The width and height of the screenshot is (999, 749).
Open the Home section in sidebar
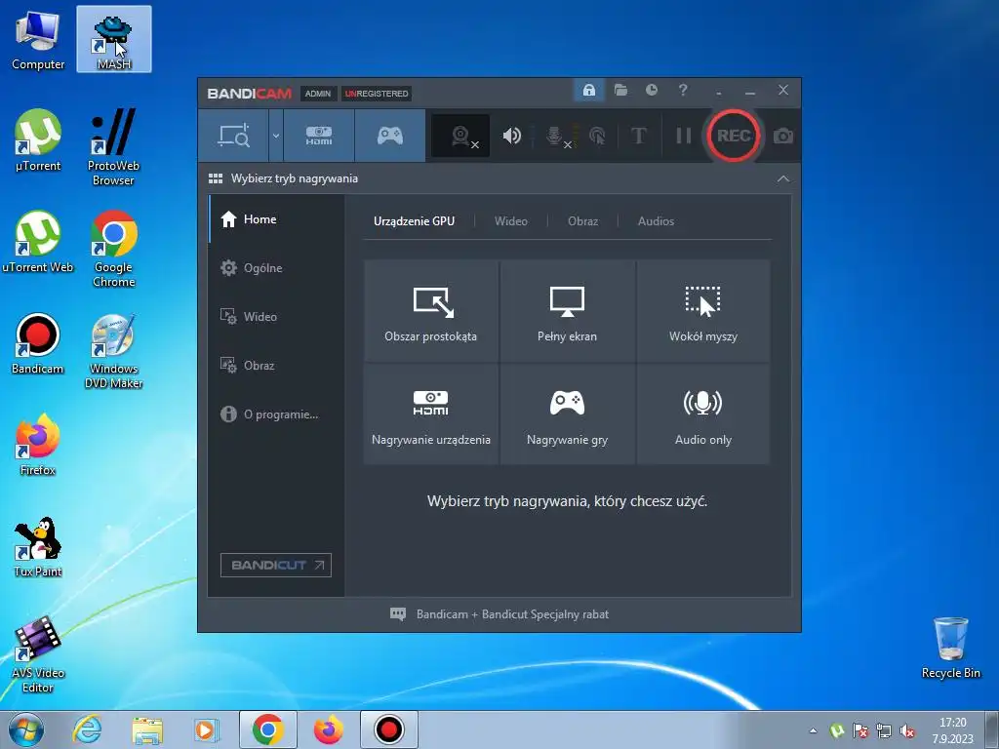276,219
